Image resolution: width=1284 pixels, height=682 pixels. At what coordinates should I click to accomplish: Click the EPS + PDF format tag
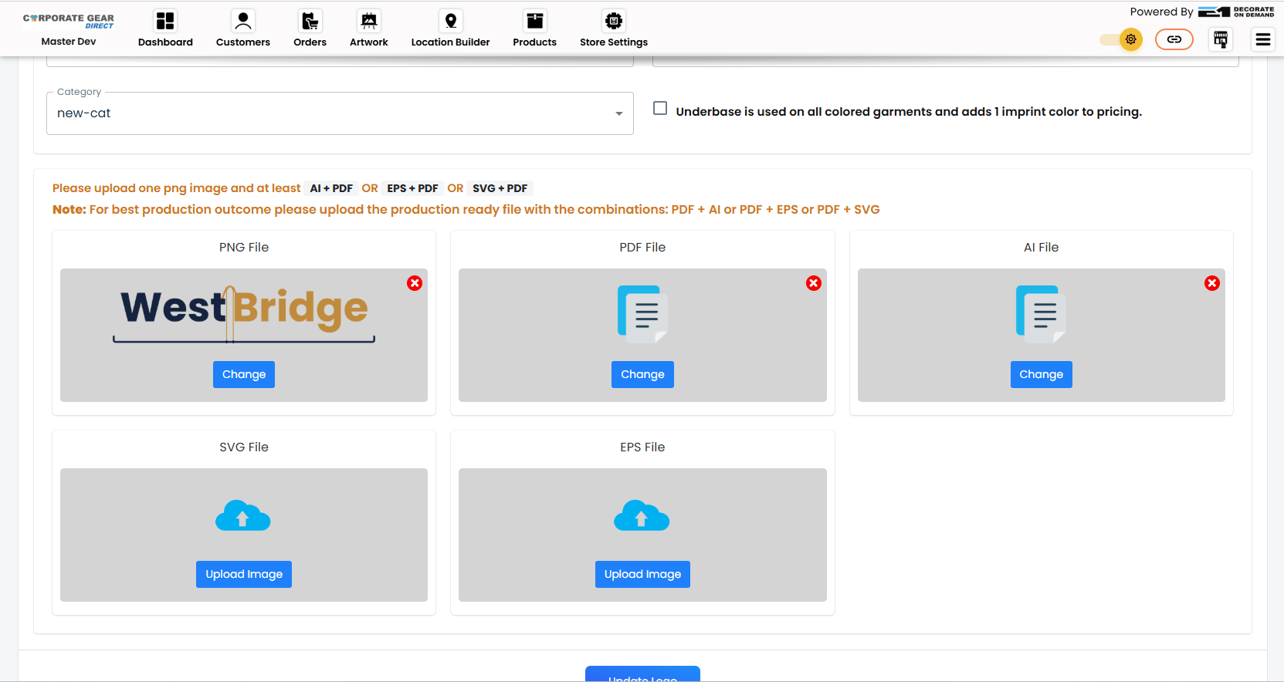pos(412,188)
